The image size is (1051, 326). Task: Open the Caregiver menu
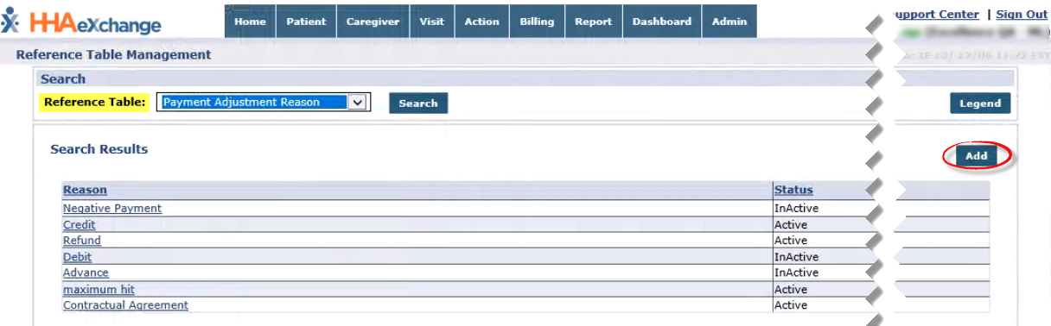pyautogui.click(x=373, y=22)
